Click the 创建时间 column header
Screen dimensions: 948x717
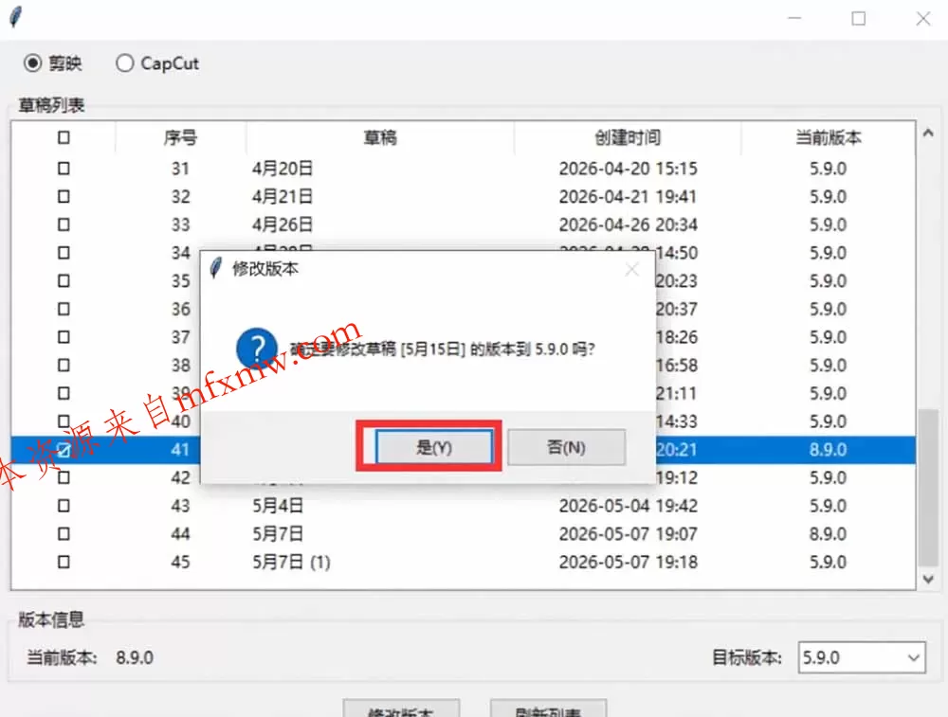[628, 137]
